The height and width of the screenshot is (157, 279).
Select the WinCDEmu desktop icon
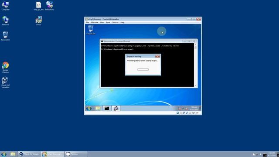50,6
